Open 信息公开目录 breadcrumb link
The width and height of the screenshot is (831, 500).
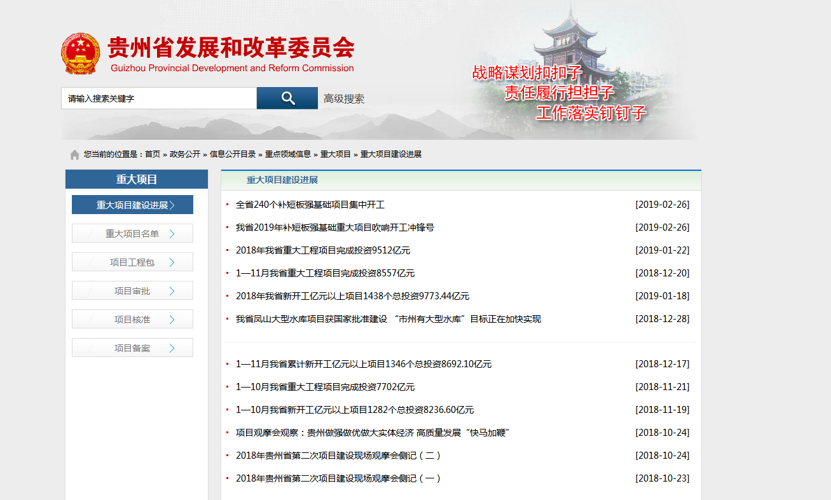tap(233, 154)
